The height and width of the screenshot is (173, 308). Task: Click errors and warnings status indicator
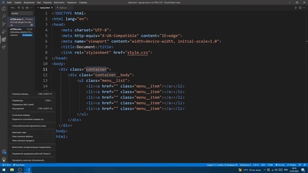[6, 165]
